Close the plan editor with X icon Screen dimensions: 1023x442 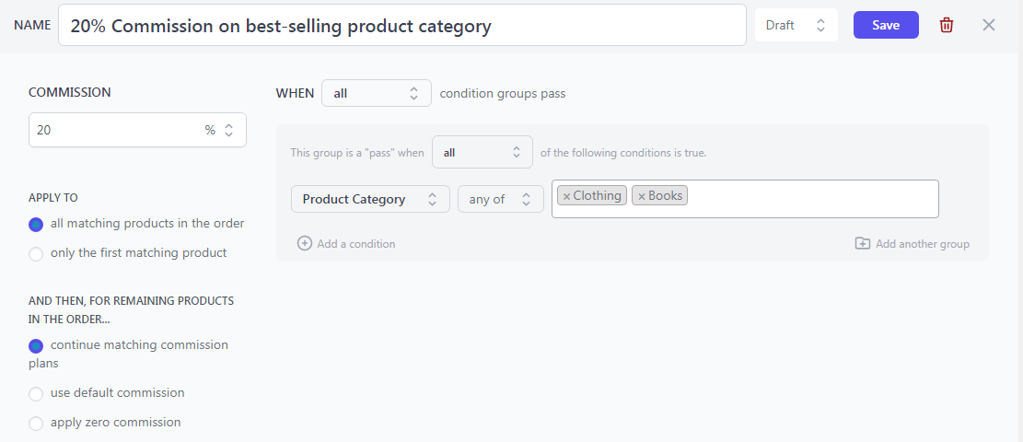point(988,26)
